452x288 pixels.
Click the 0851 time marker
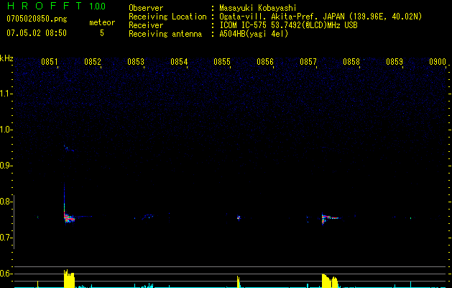[50, 62]
